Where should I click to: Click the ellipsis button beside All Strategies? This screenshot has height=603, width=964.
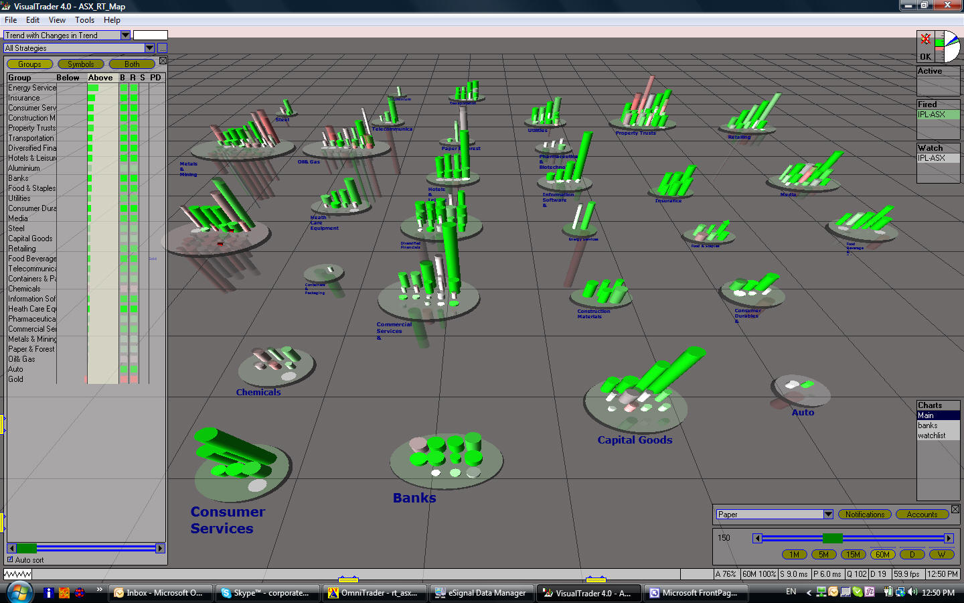(162, 48)
